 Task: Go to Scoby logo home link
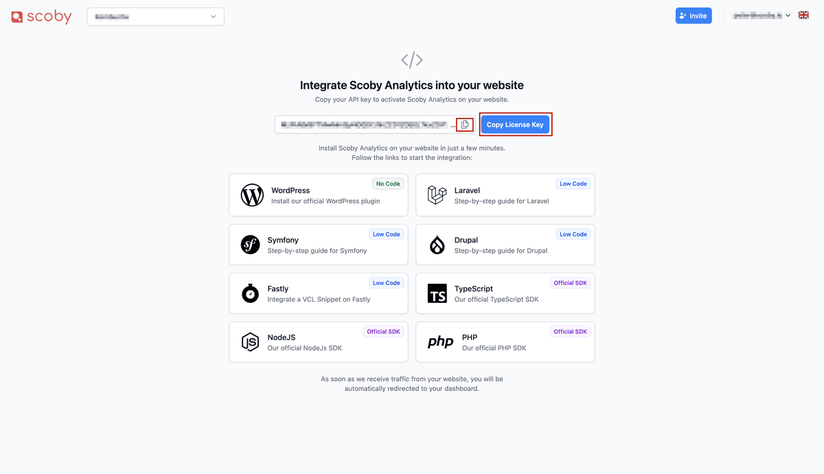click(41, 16)
